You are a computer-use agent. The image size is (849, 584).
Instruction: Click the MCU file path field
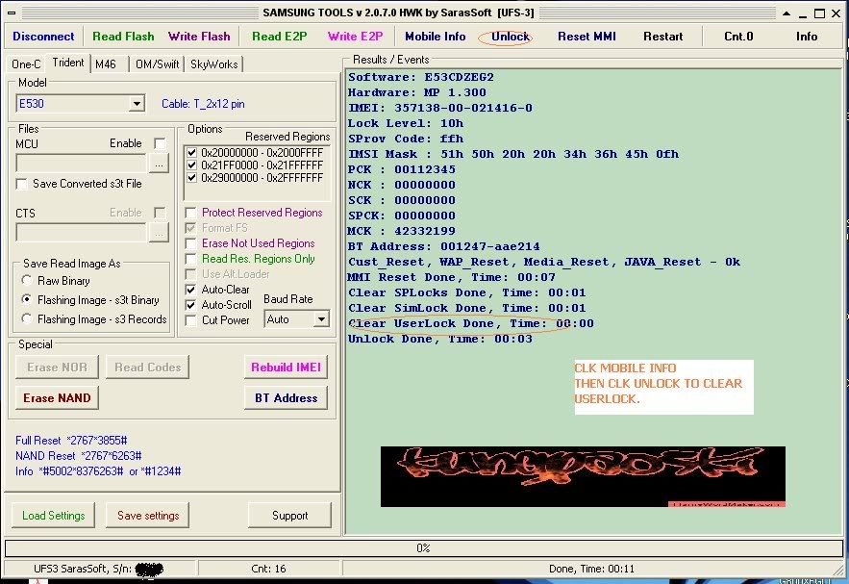(81, 163)
